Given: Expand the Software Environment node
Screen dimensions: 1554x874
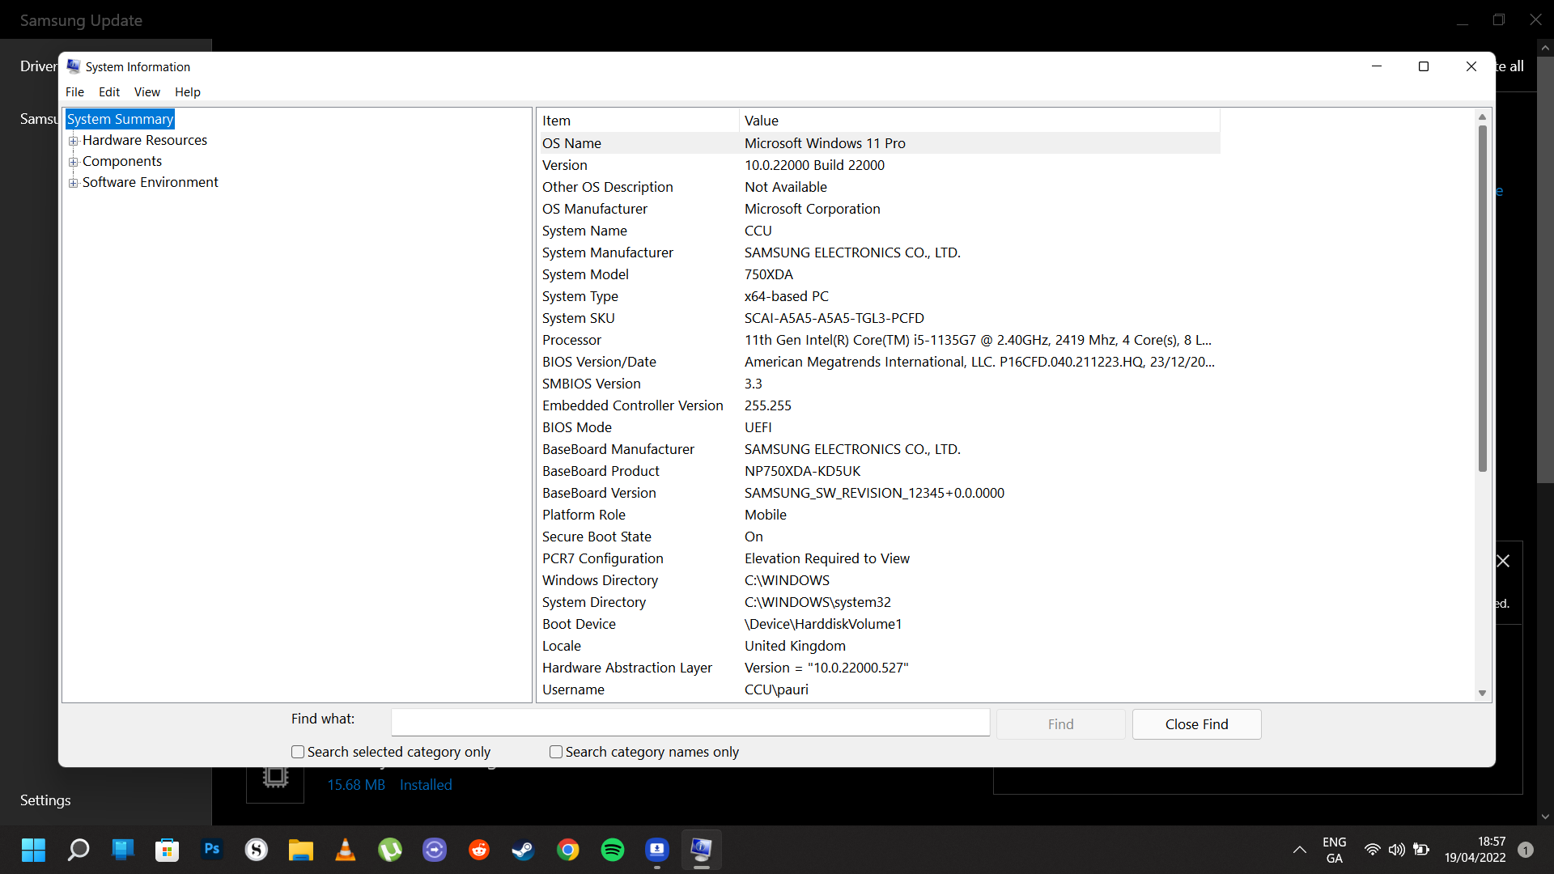Looking at the screenshot, I should coord(74,183).
